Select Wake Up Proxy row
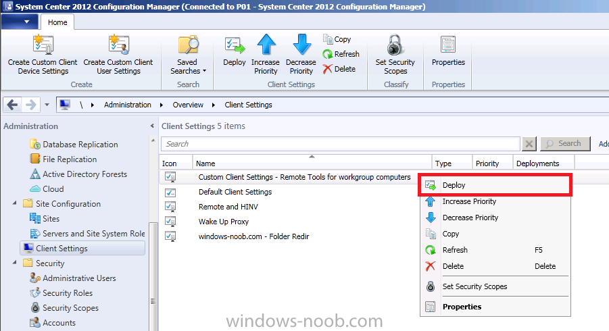The width and height of the screenshot is (609, 331). pos(223,222)
